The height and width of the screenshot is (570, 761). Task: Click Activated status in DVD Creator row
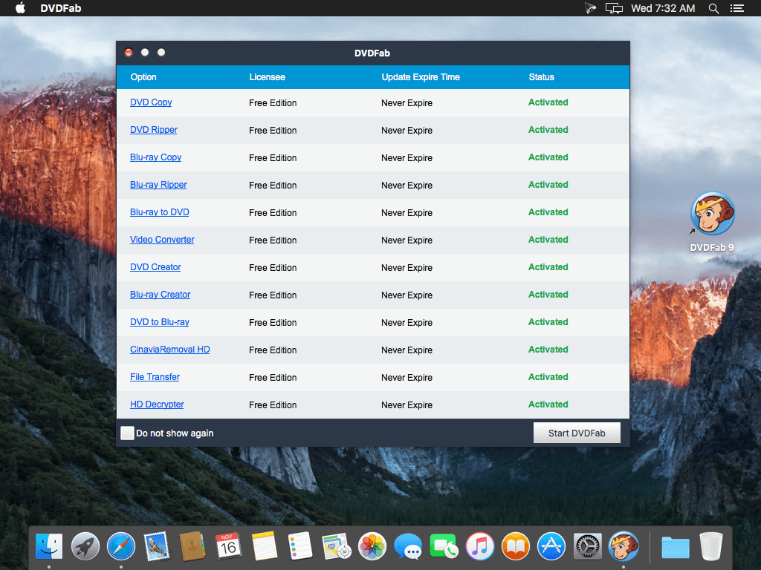click(x=548, y=267)
